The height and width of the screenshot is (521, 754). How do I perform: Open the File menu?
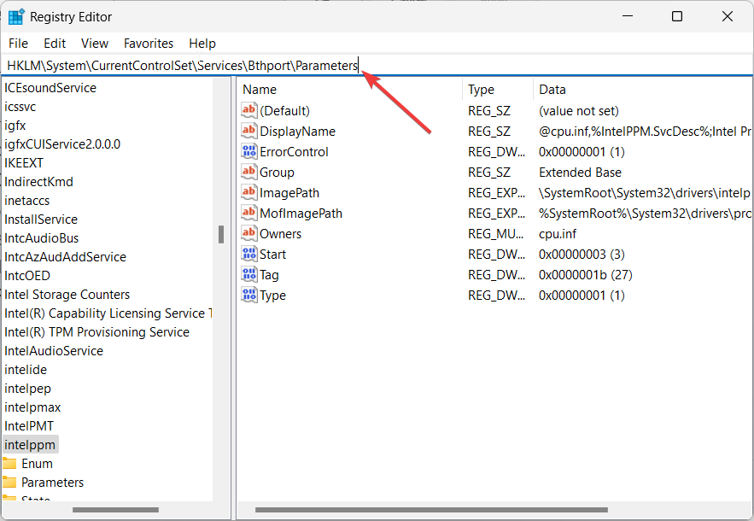click(x=18, y=44)
